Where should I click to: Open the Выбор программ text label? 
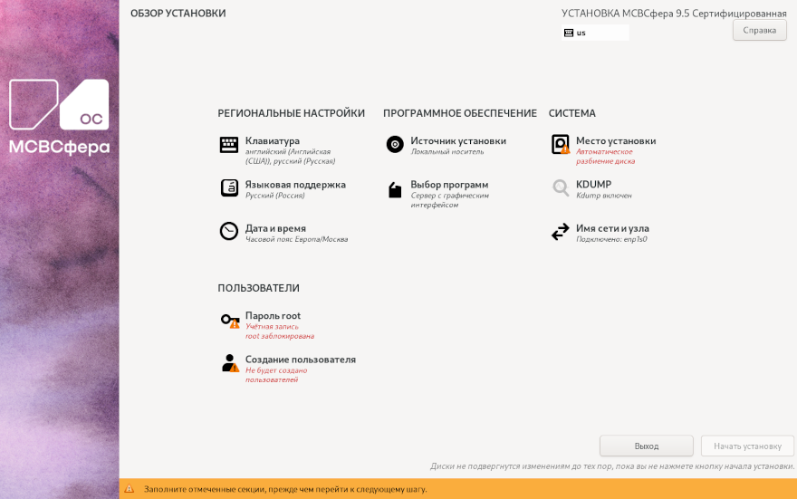449,184
